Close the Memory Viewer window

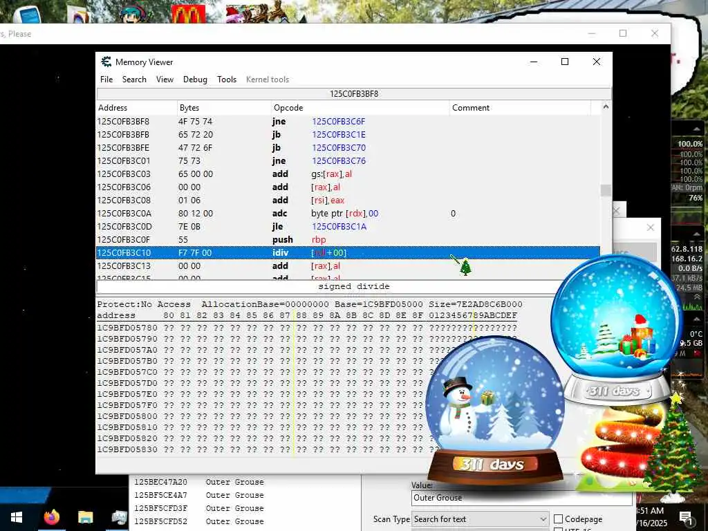click(597, 62)
